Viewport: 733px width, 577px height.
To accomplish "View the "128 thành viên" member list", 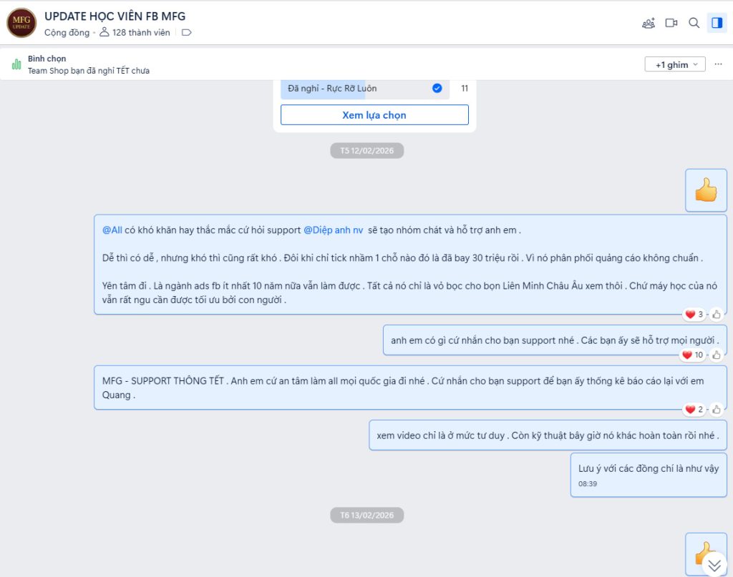I will point(135,33).
